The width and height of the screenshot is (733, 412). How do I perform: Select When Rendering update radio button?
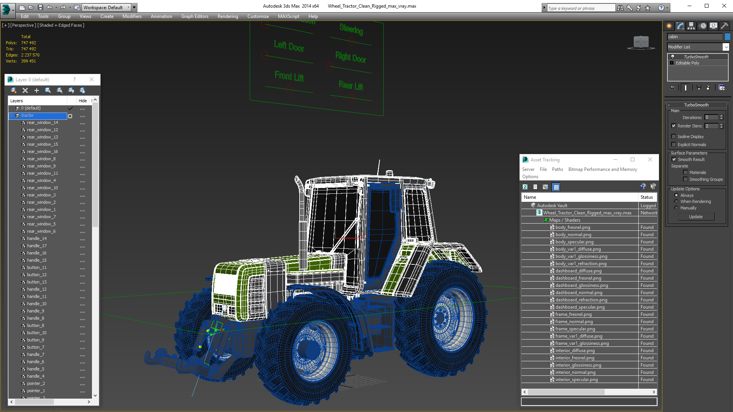tap(676, 201)
